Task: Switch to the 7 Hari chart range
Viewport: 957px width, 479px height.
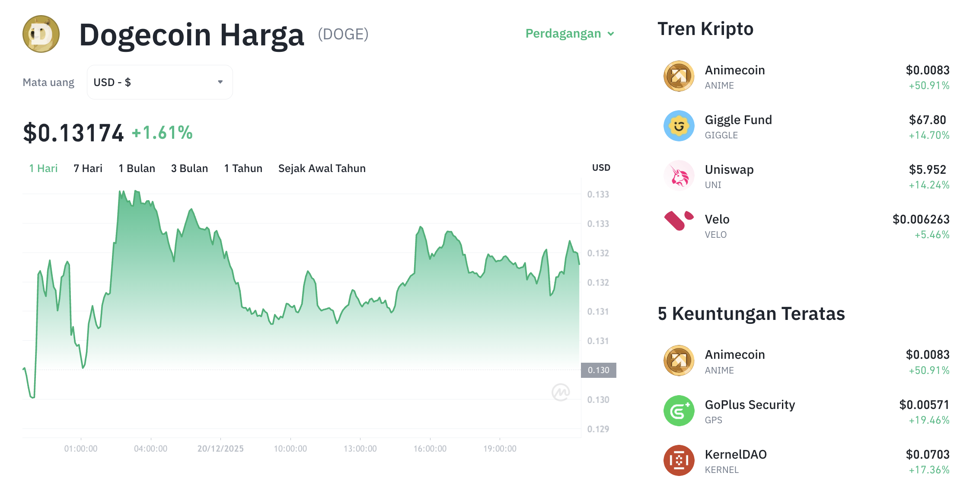Action: point(88,168)
